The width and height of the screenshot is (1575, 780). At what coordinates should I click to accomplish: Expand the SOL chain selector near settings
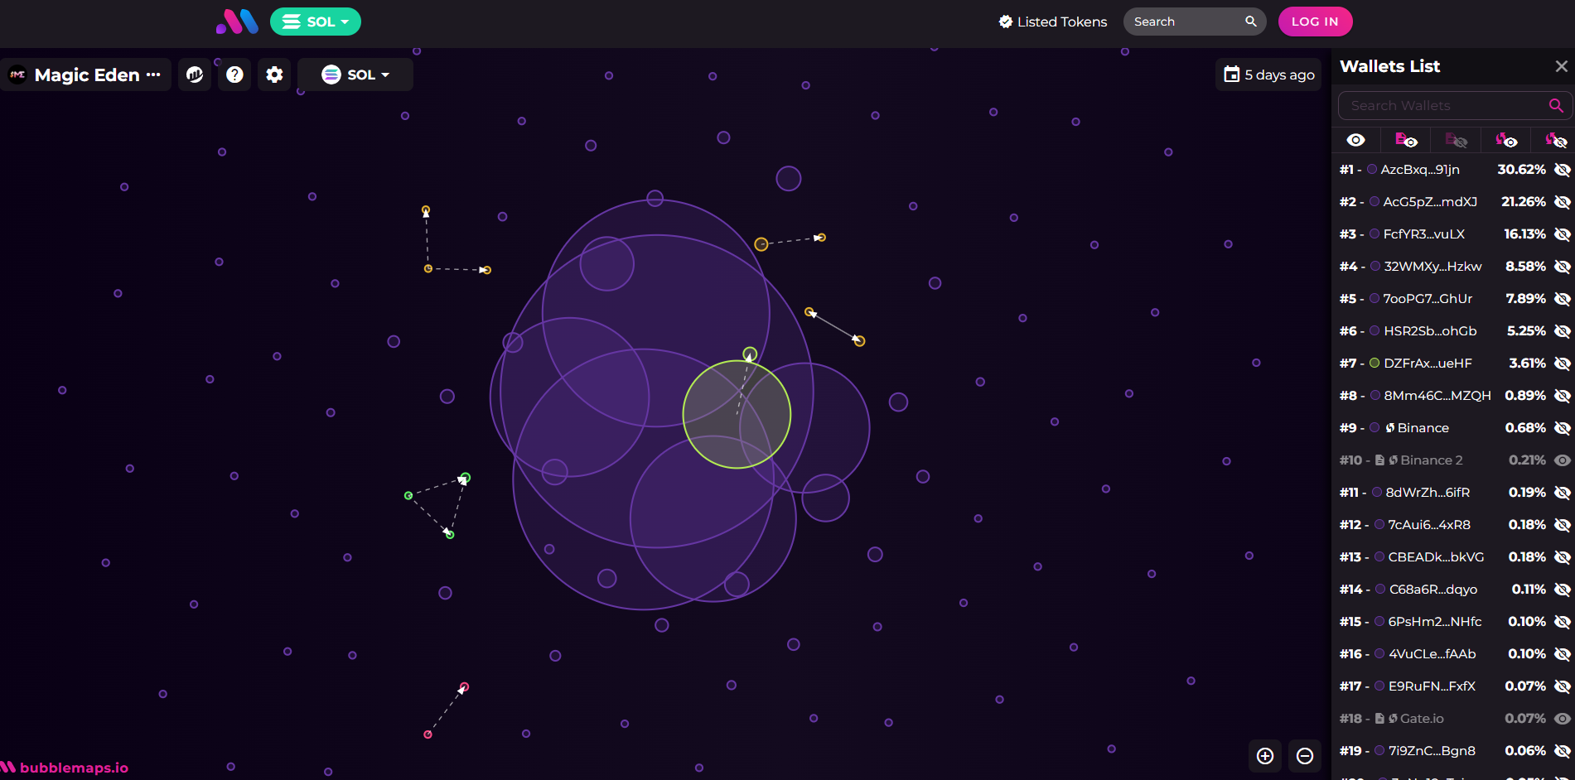click(x=355, y=74)
